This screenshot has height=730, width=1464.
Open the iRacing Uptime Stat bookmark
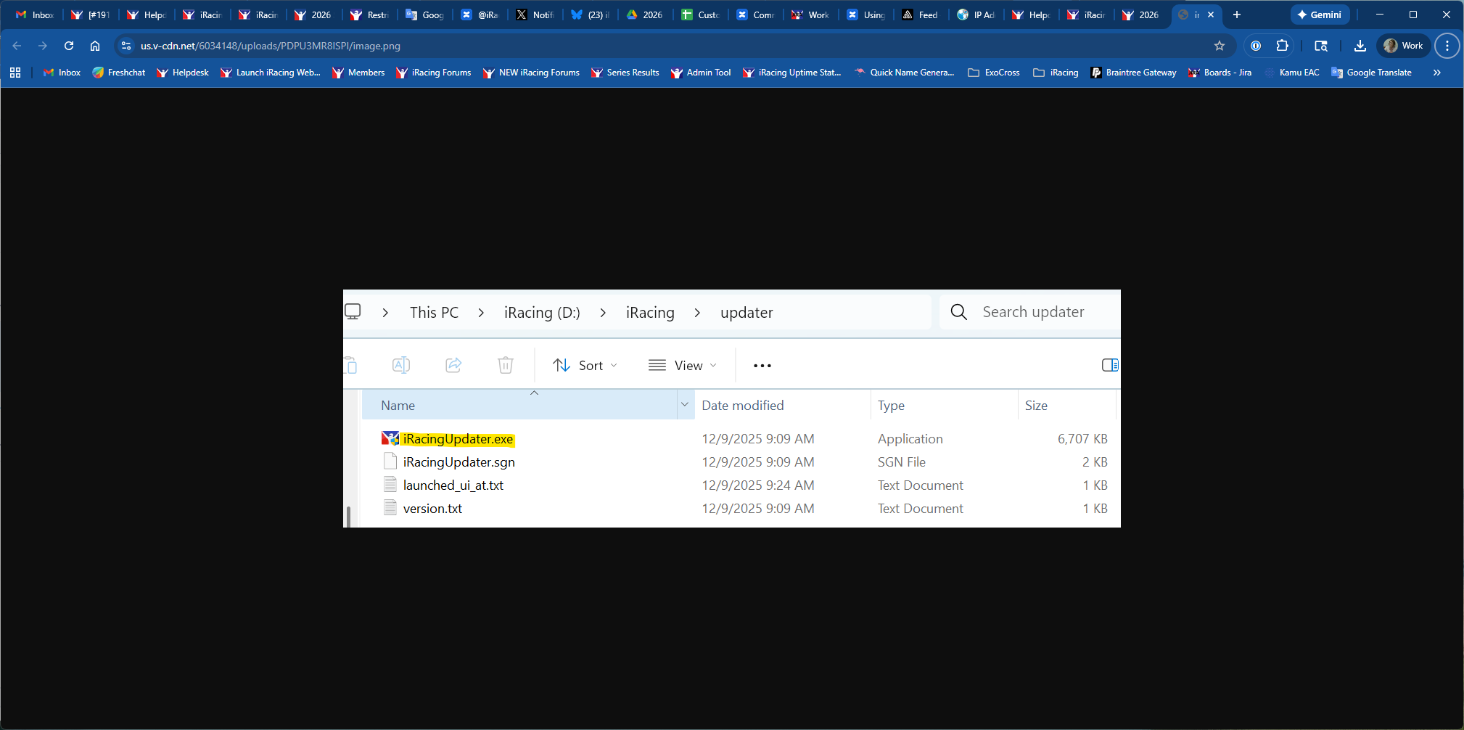pos(792,73)
